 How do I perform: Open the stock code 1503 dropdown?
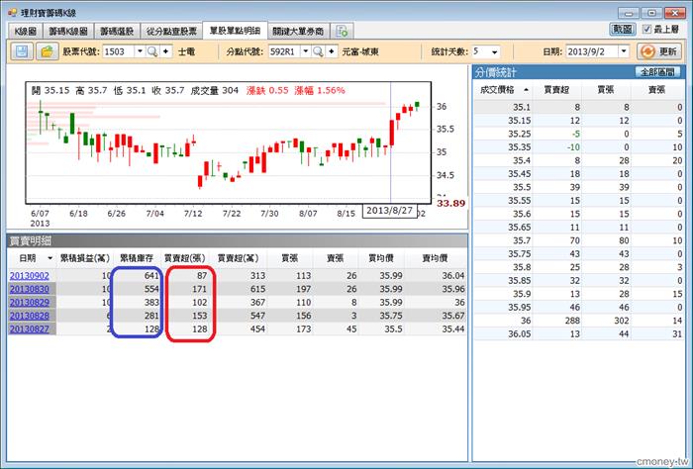(140, 51)
